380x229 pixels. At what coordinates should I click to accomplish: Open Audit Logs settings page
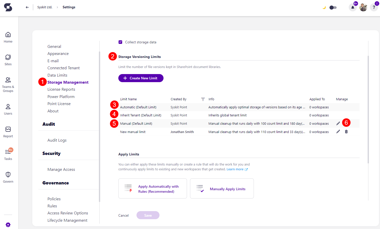57,140
